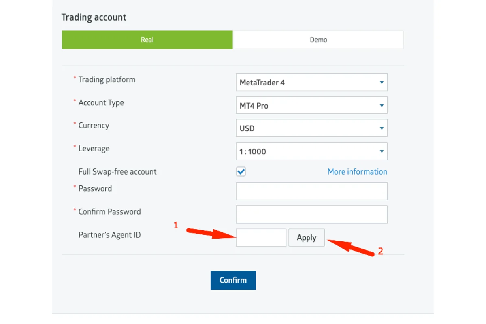The image size is (486, 324).
Task: Switch to the Real account tab
Action: pyautogui.click(x=147, y=40)
